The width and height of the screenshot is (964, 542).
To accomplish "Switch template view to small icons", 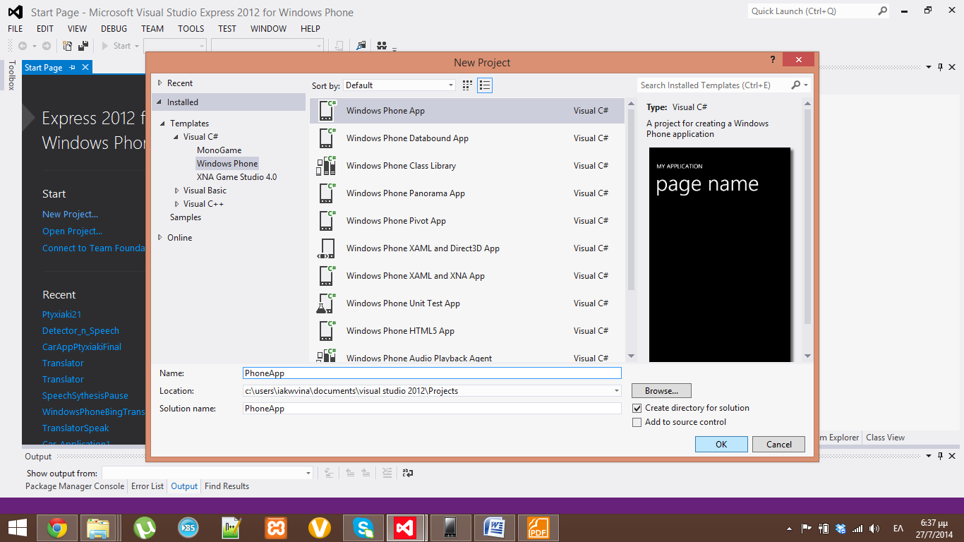I will click(x=467, y=85).
